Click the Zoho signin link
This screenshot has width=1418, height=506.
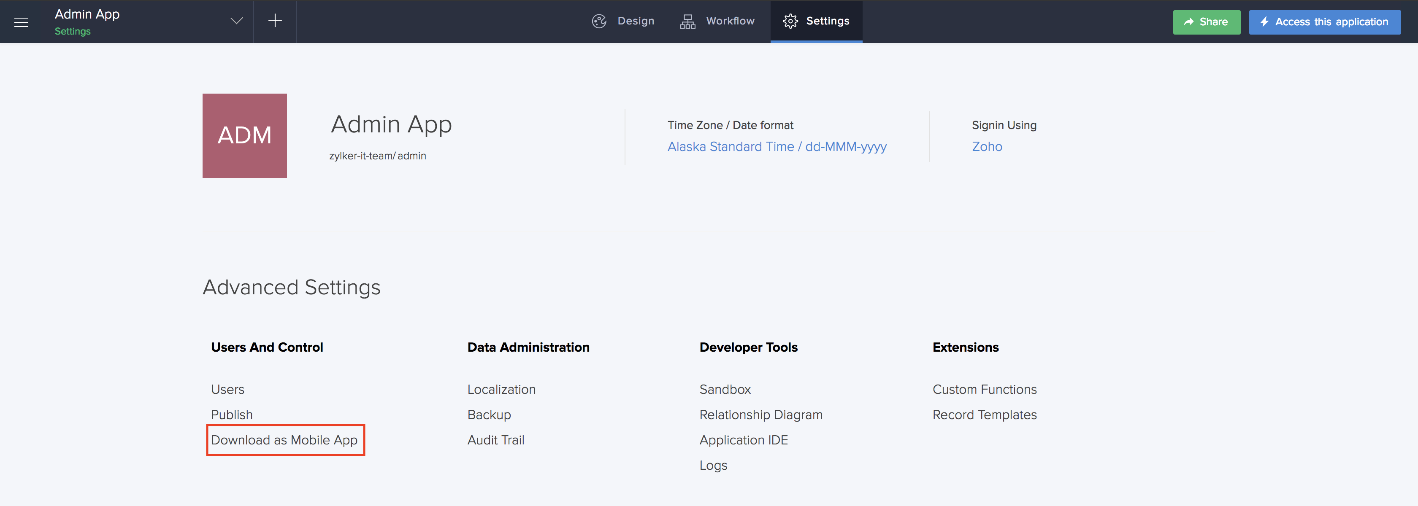click(986, 146)
